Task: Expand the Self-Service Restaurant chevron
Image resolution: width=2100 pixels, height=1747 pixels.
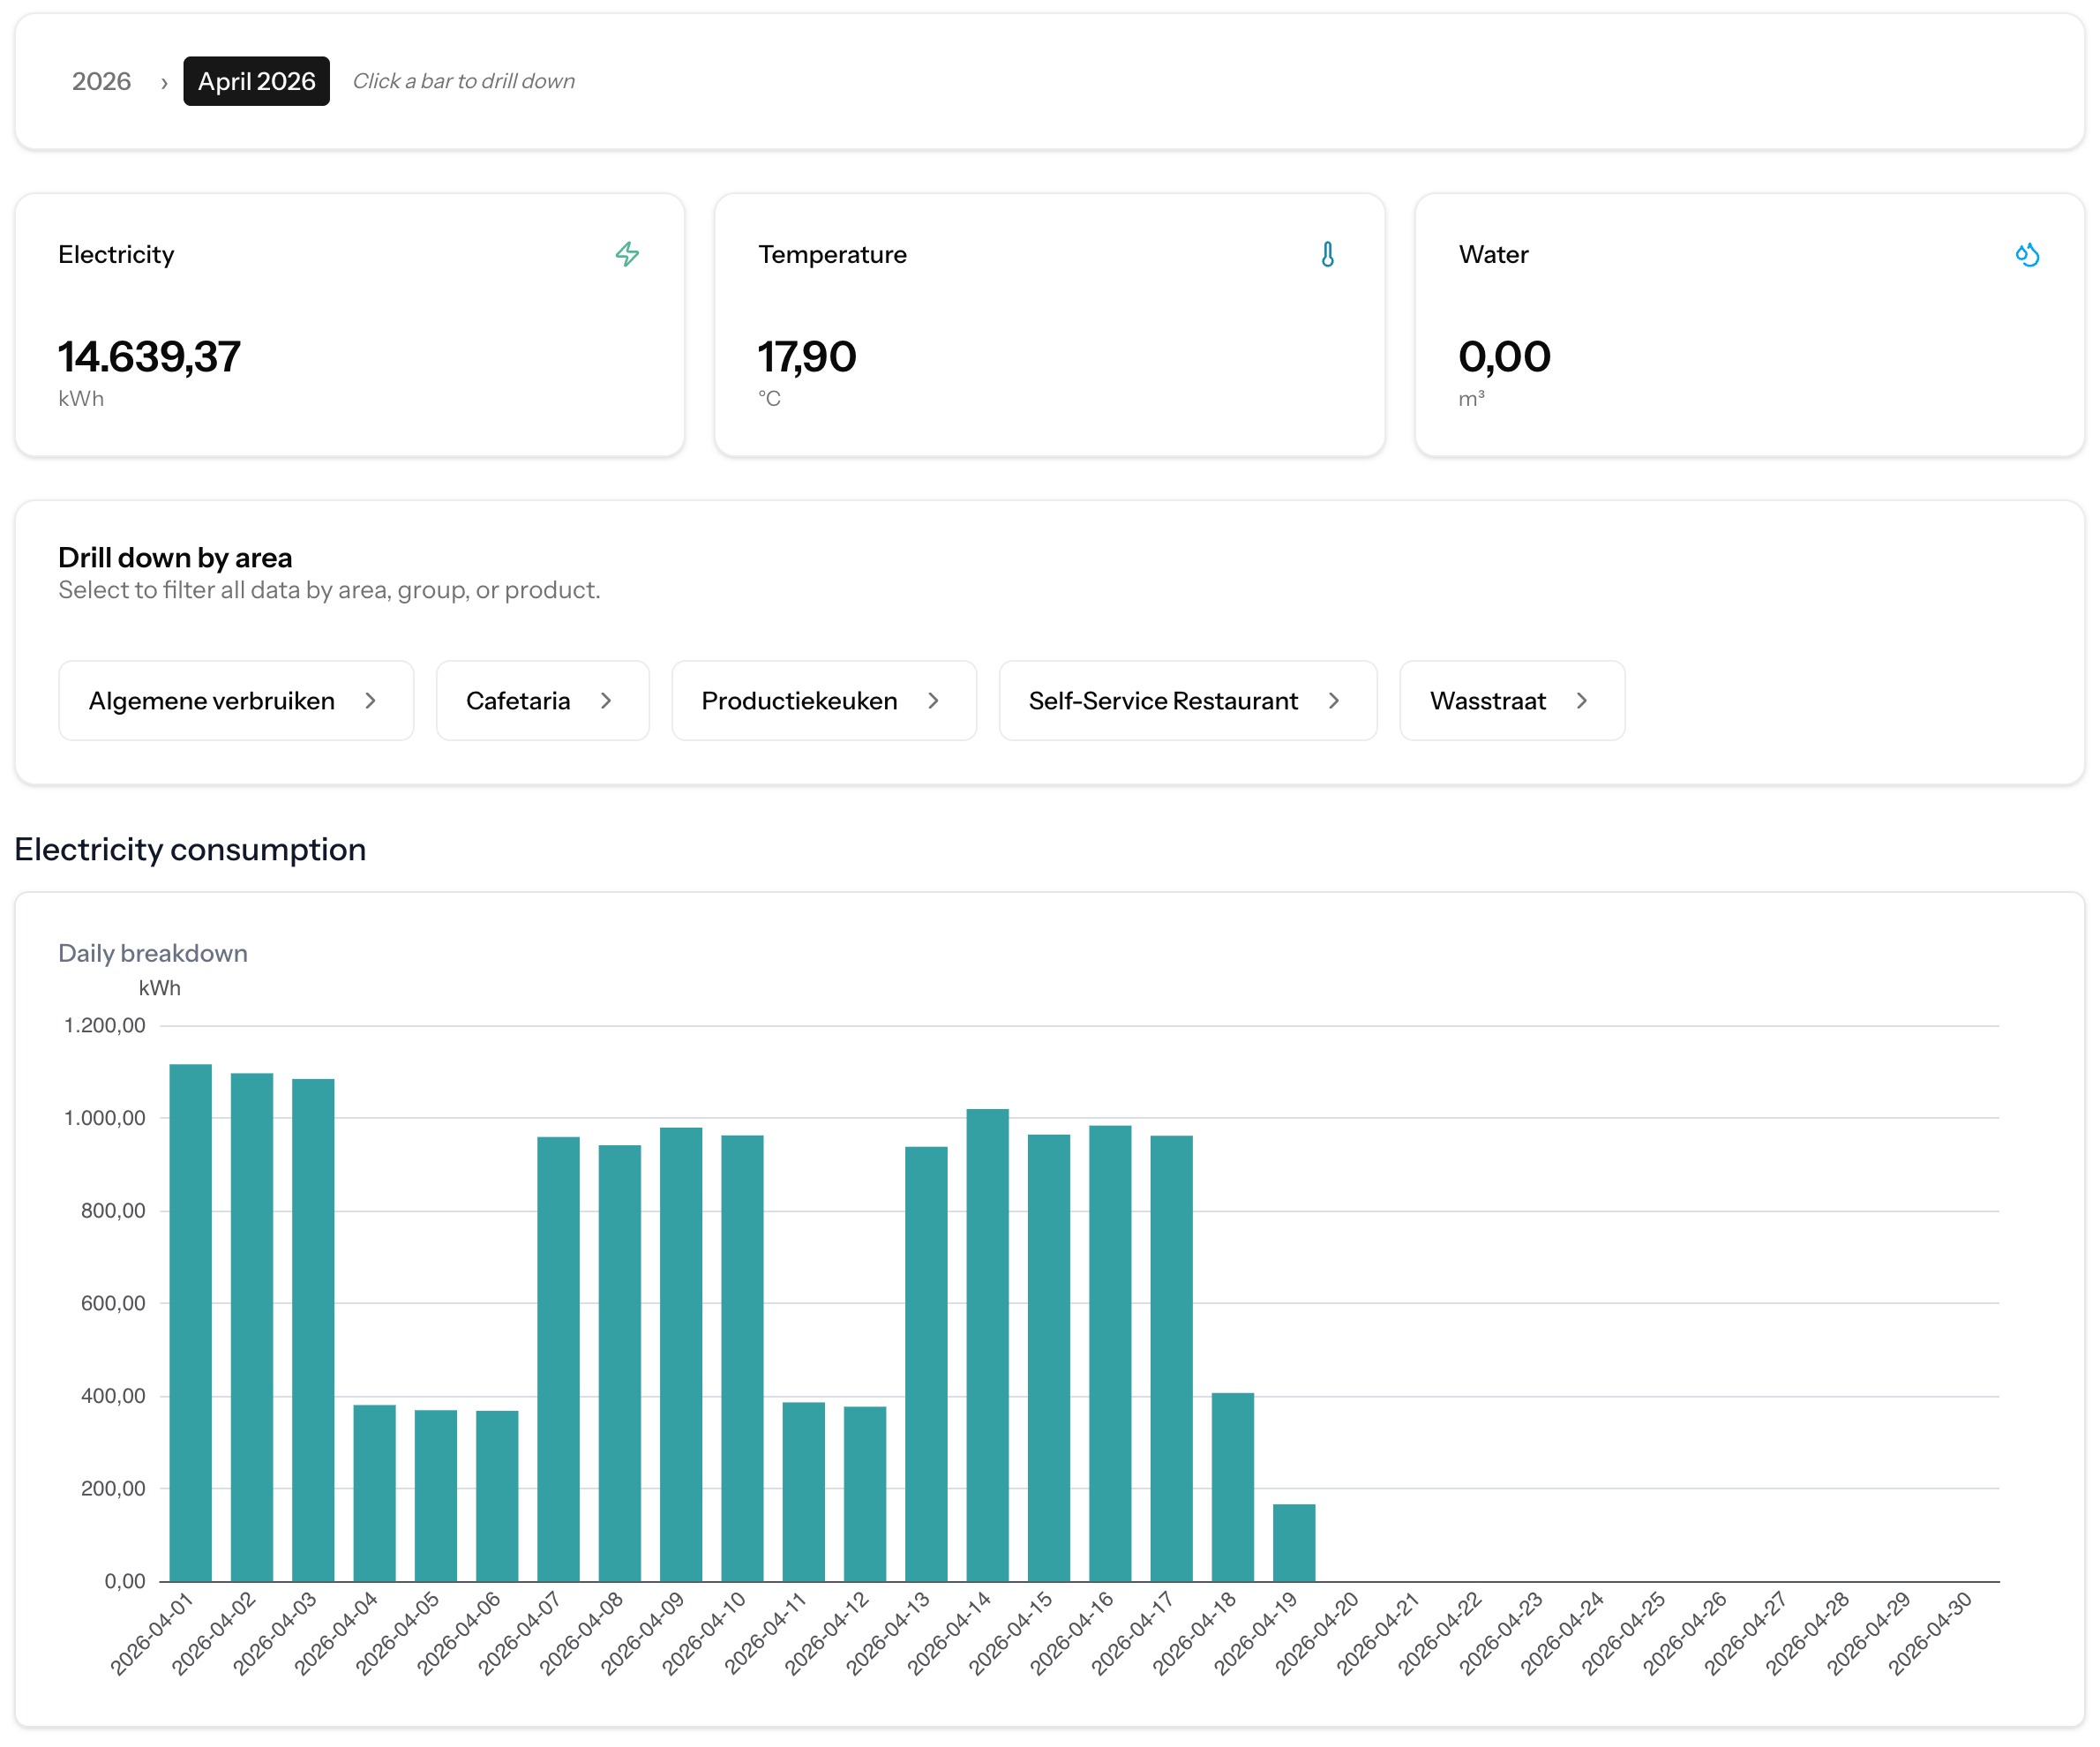Action: click(x=1334, y=701)
